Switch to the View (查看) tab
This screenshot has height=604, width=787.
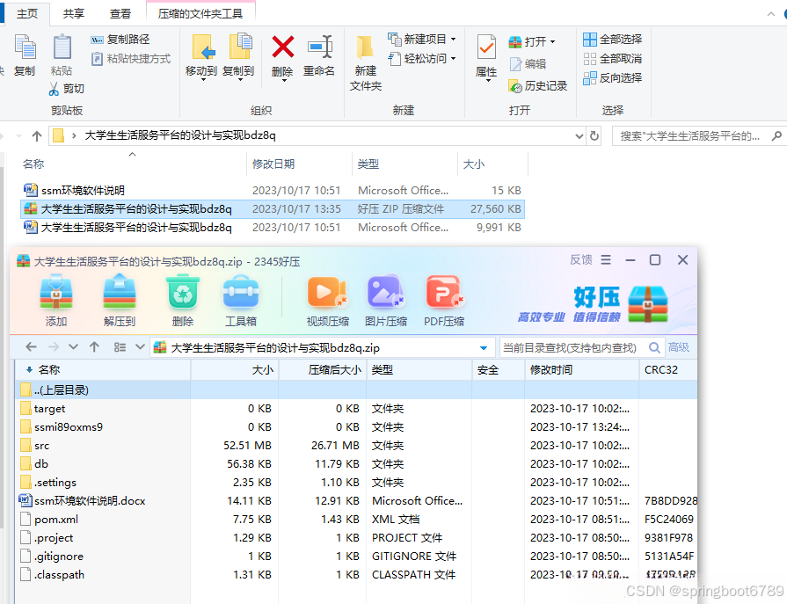pyautogui.click(x=120, y=13)
